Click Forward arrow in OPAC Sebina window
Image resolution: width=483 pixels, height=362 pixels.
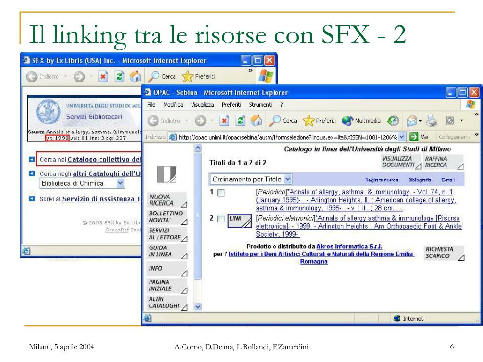(x=200, y=121)
